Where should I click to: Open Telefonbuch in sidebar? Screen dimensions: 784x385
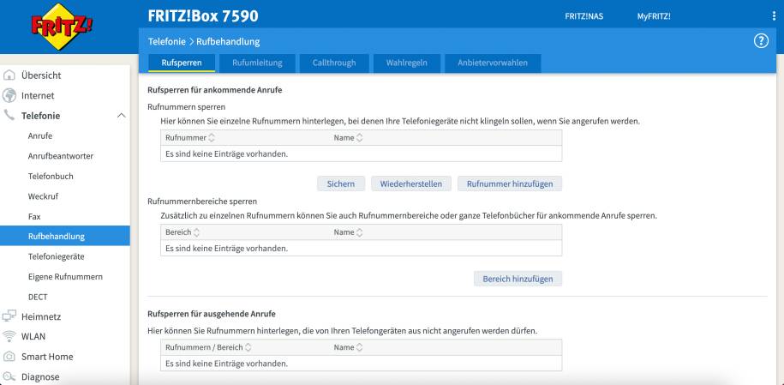tap(51, 177)
